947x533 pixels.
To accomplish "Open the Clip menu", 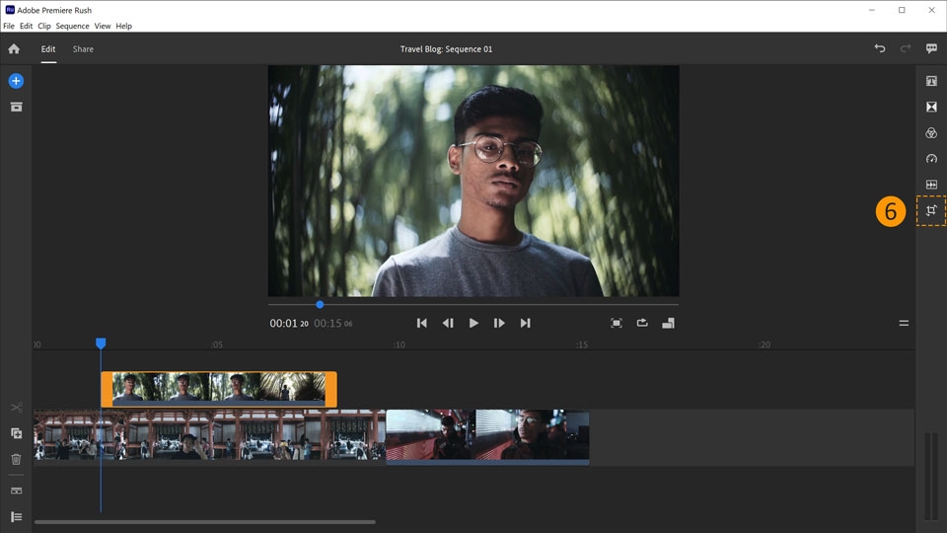I will (x=44, y=26).
